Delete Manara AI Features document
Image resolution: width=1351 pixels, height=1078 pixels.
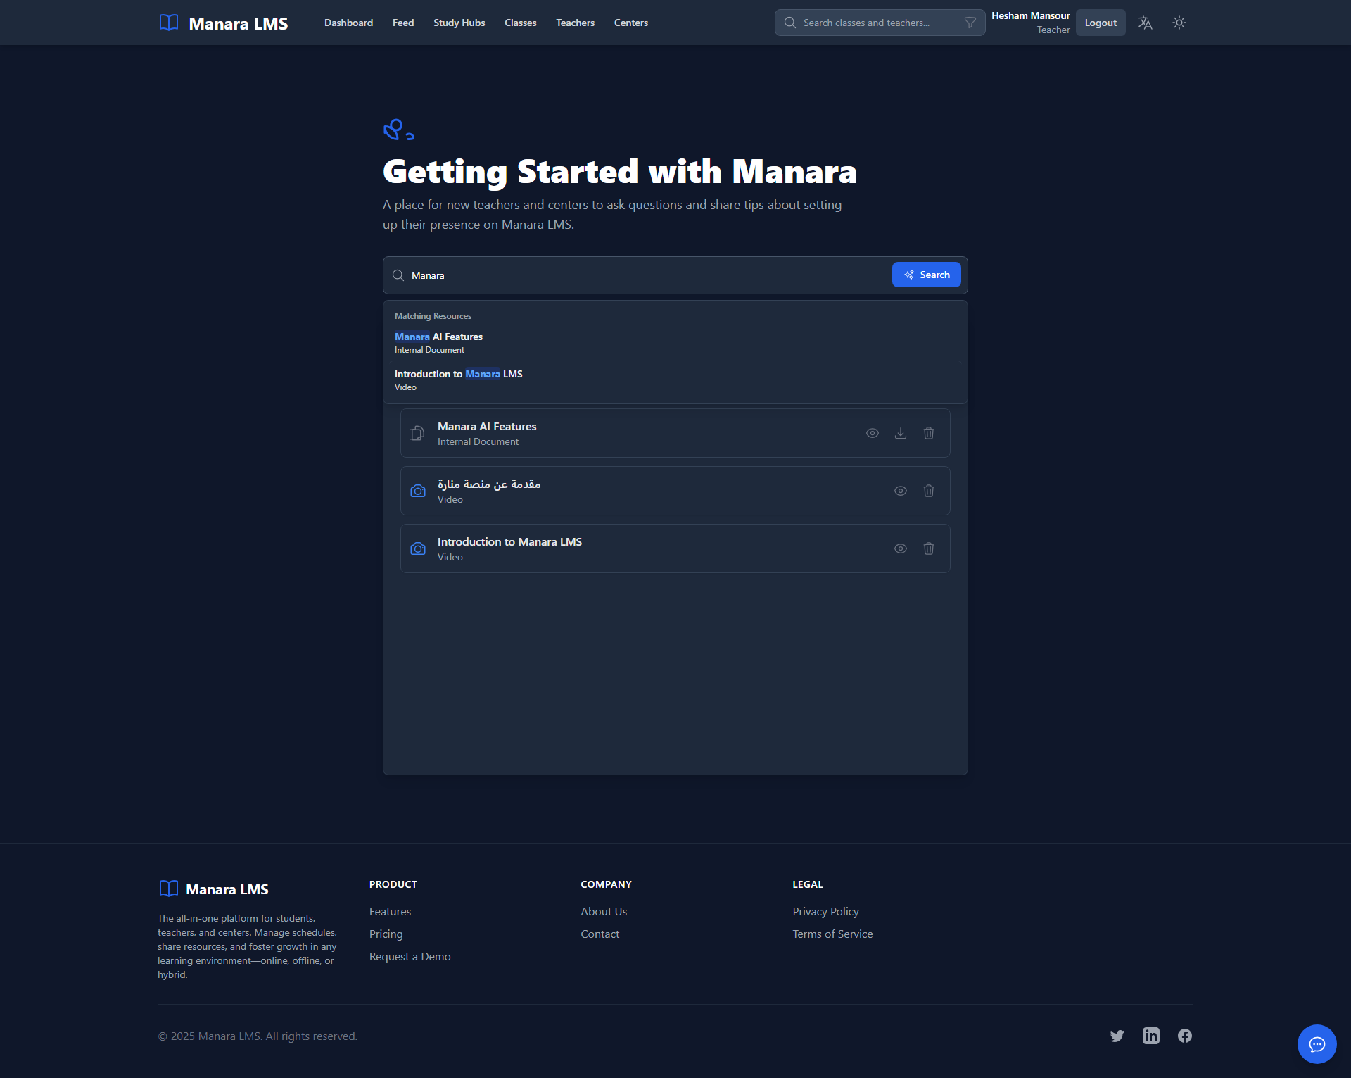click(x=929, y=433)
